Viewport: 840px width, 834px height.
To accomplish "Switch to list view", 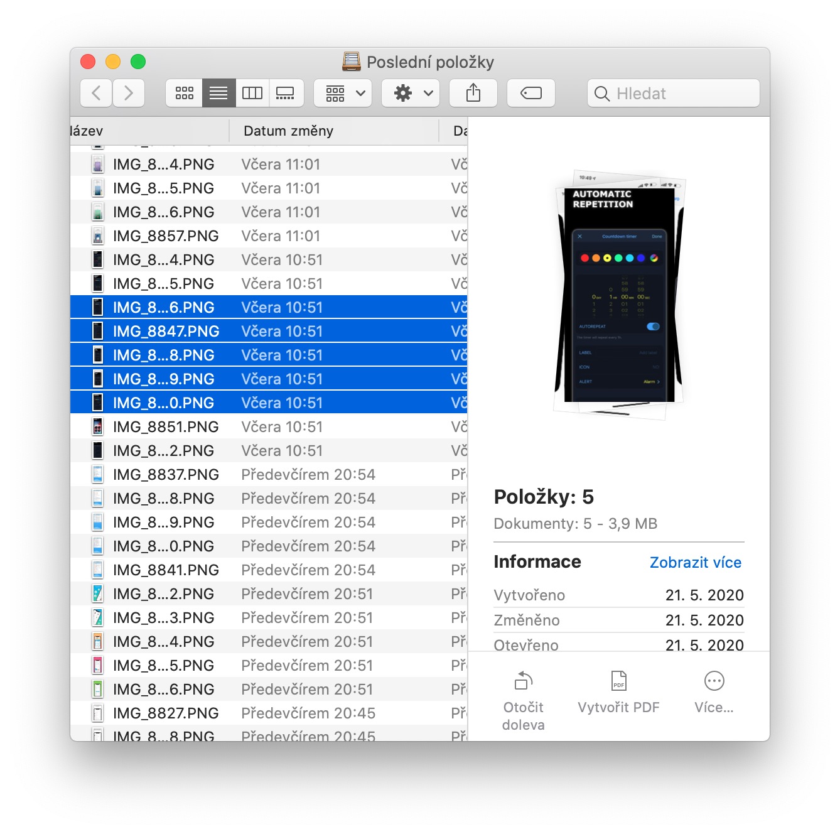I will (x=218, y=93).
